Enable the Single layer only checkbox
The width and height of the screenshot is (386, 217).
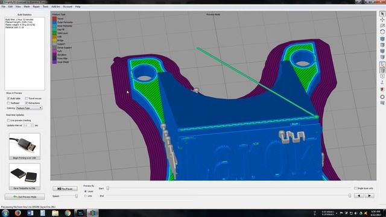(355, 188)
